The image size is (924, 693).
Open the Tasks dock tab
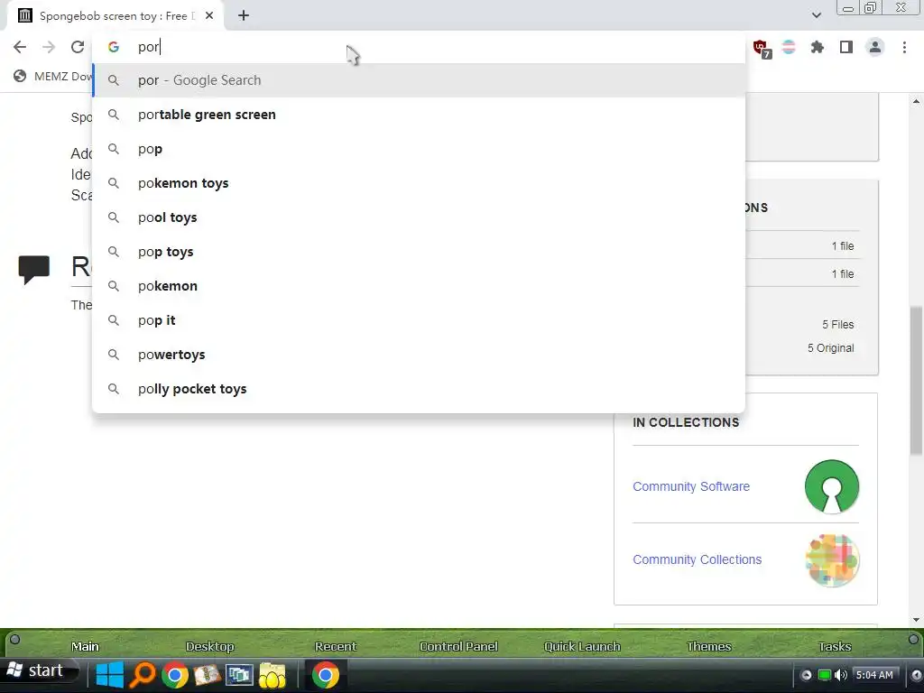coord(835,646)
